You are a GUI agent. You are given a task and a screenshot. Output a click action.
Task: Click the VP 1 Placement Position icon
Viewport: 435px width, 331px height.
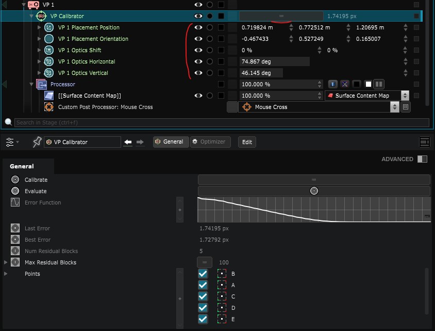[x=49, y=27]
